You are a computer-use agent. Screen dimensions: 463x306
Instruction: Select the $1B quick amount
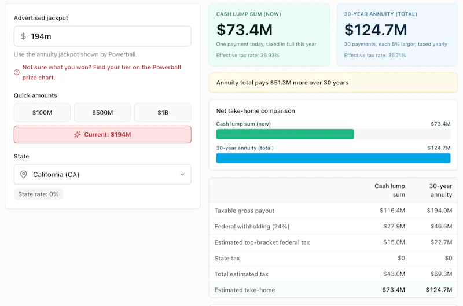[x=163, y=112]
